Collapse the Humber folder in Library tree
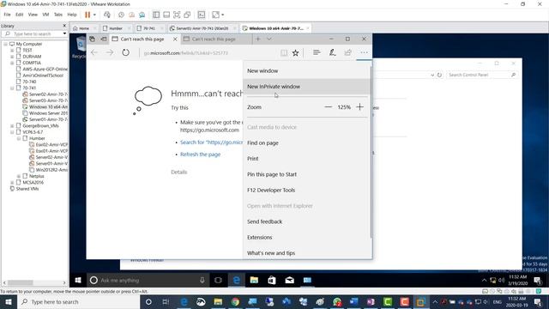Image resolution: width=549 pixels, height=309 pixels. coord(19,138)
